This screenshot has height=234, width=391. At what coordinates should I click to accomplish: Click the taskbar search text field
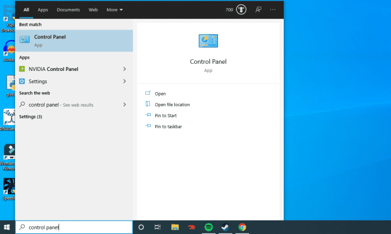[x=78, y=227]
